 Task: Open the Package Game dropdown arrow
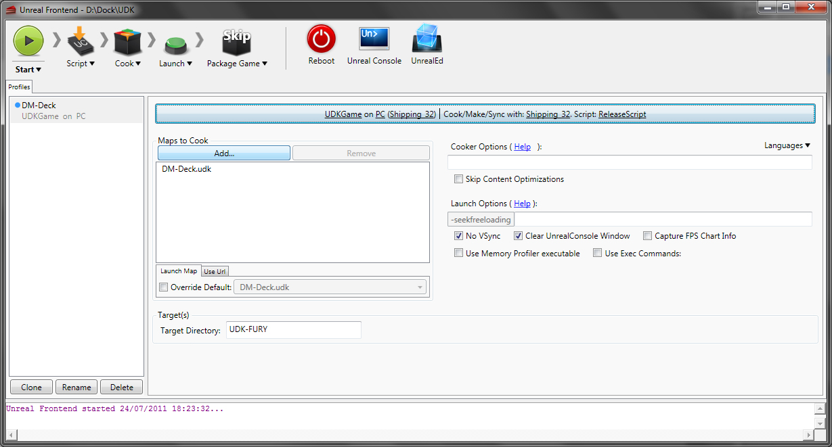[x=265, y=64]
